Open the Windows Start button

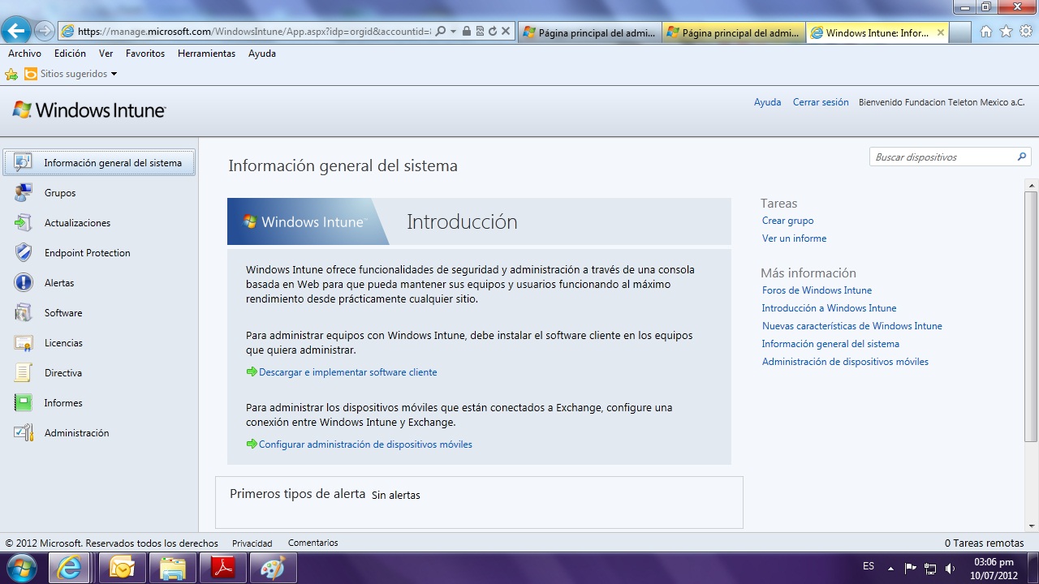click(22, 568)
